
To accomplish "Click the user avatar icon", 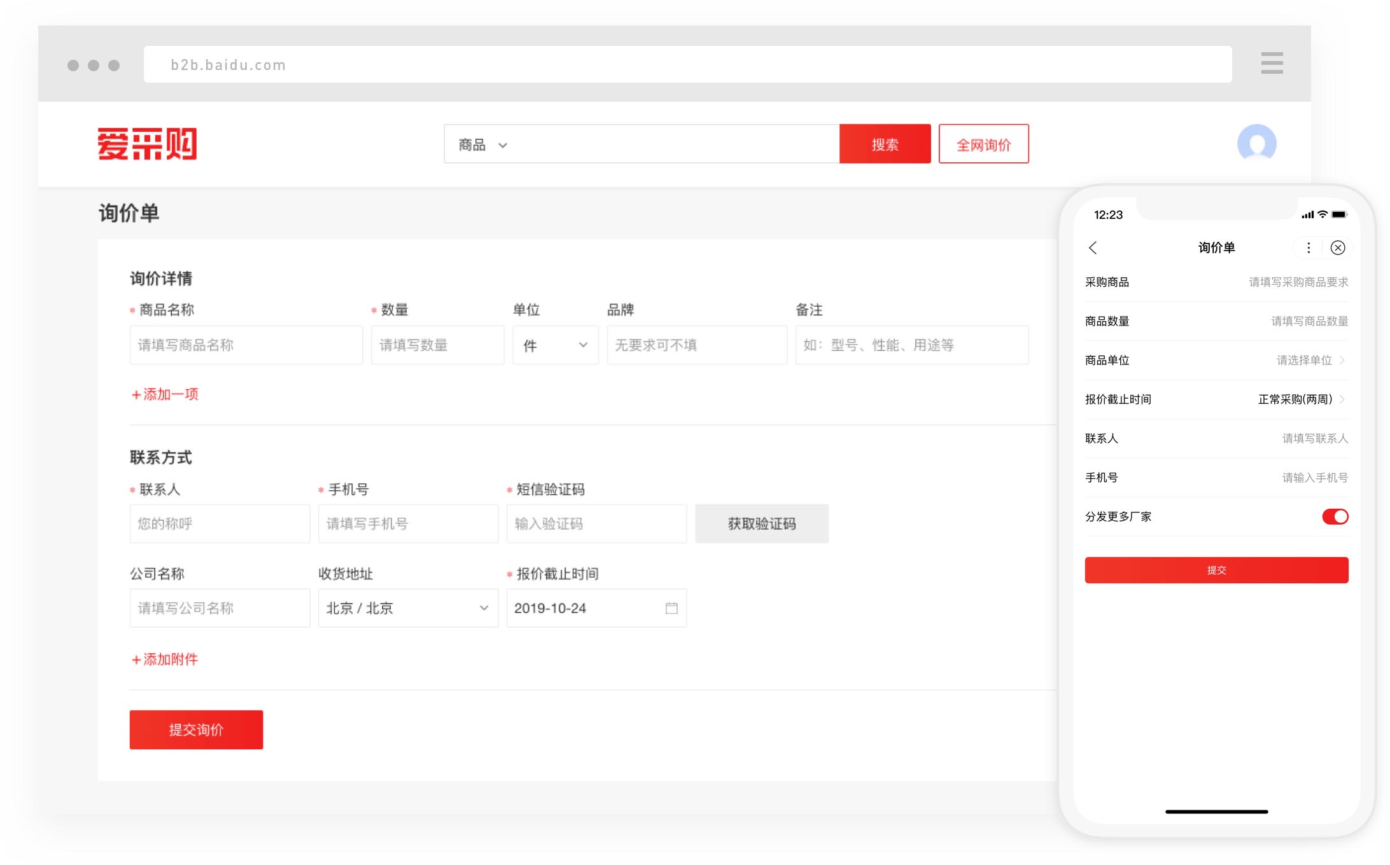I will tap(1256, 144).
